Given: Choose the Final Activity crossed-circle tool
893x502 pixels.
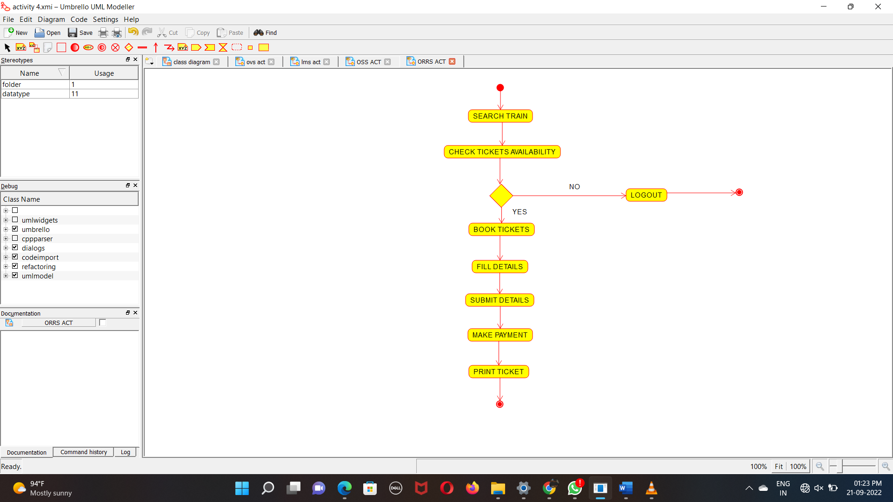Looking at the screenshot, I should [x=115, y=47].
